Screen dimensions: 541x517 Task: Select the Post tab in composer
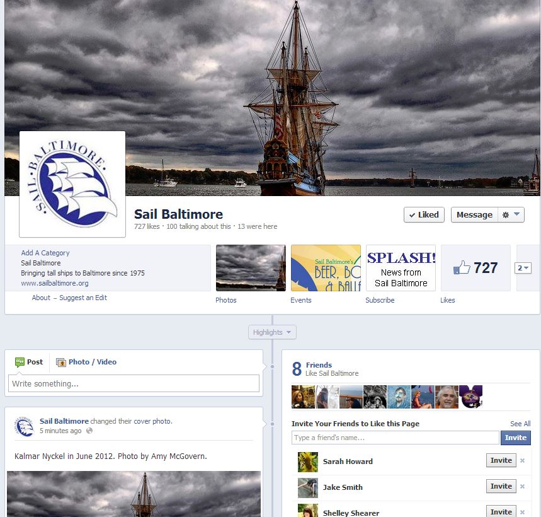click(x=29, y=362)
